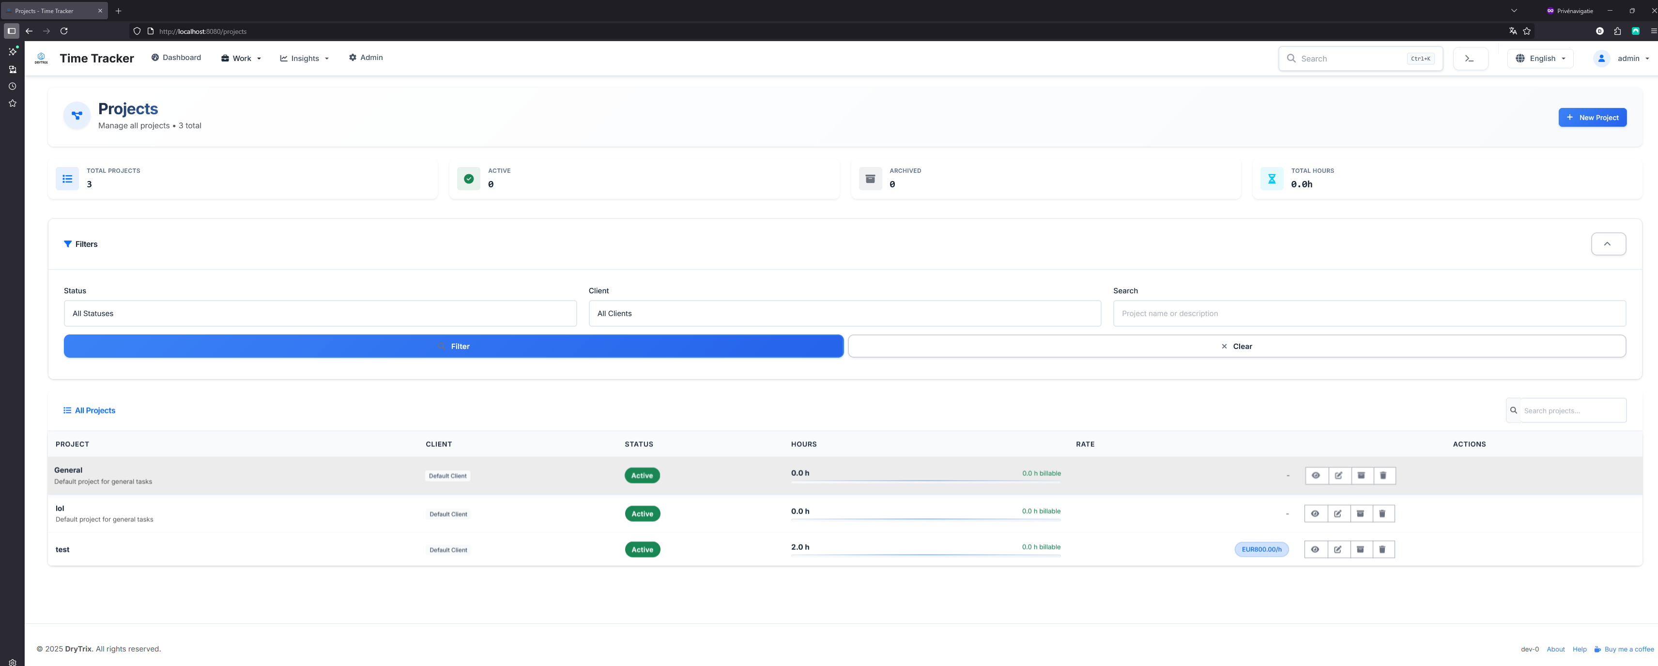The height and width of the screenshot is (666, 1658).
Task: Click the test project's hours progress bar
Action: click(925, 555)
